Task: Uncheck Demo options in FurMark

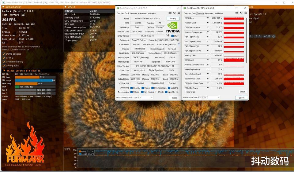Action: pyautogui.click(x=4, y=54)
